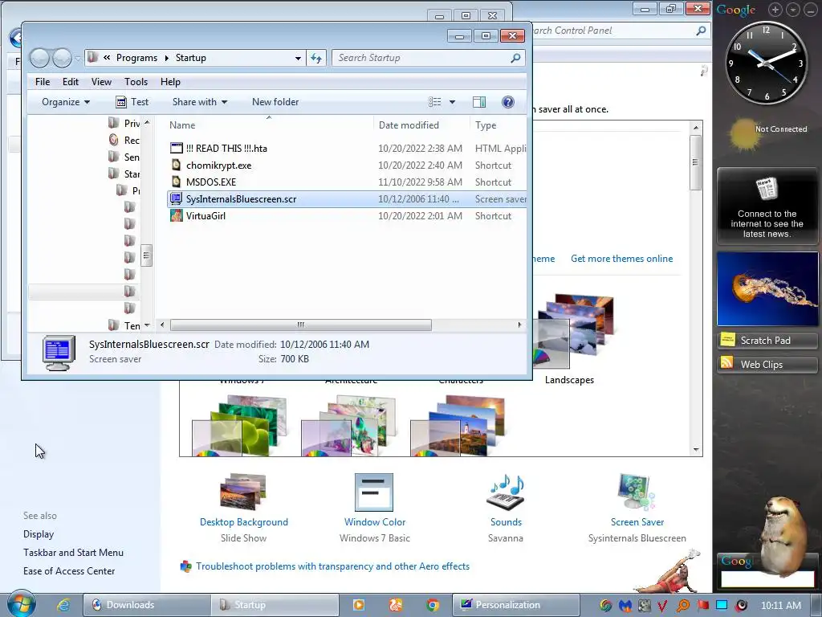Open the blue Help question mark
The image size is (822, 617).
507,102
